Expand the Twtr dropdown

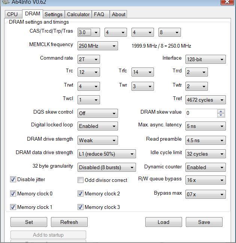(x=197, y=86)
